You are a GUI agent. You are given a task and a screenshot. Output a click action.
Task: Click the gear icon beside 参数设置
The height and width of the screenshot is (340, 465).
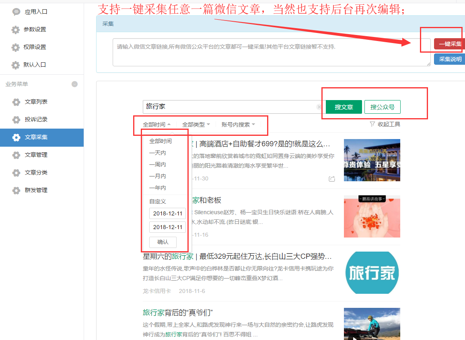point(15,30)
